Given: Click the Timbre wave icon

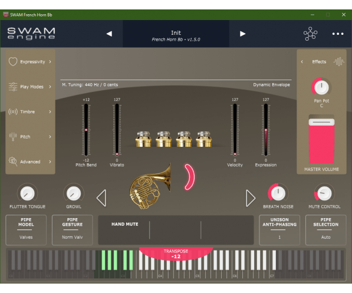Looking at the screenshot, I should click(x=13, y=111).
